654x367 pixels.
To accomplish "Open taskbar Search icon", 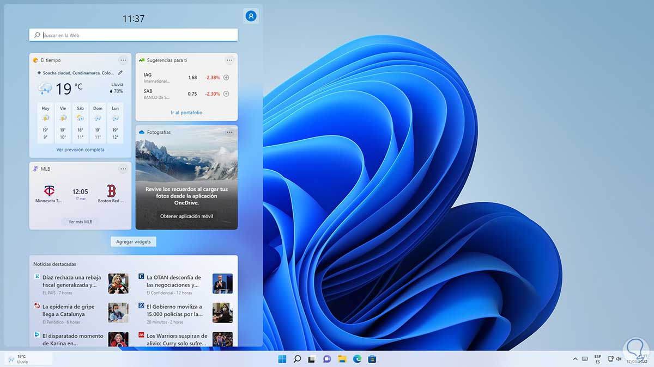I will [297, 359].
